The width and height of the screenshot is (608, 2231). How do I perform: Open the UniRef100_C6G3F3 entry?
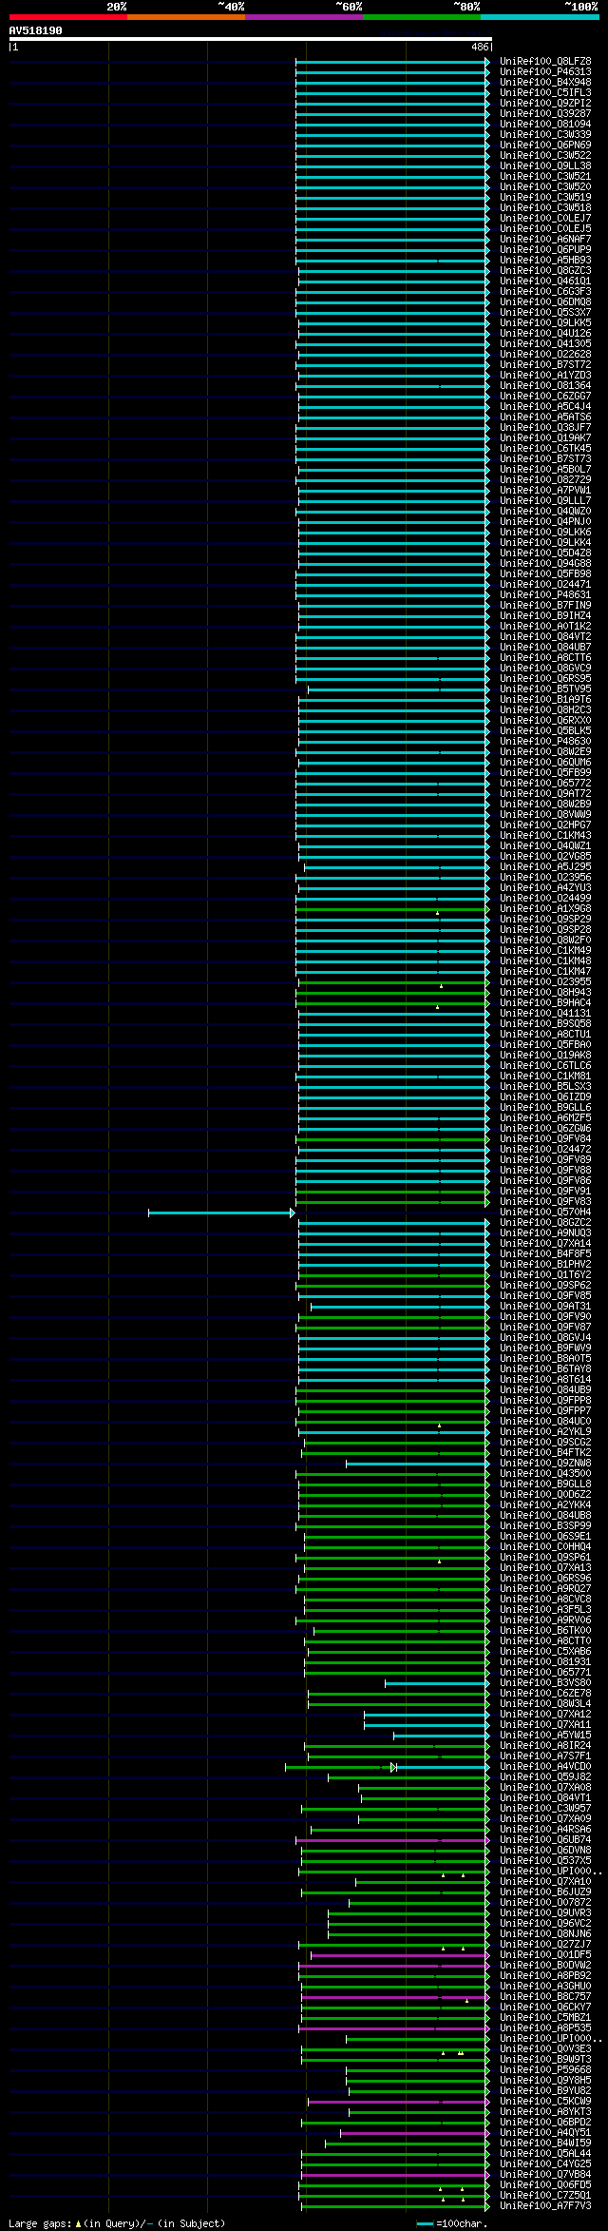(545, 292)
